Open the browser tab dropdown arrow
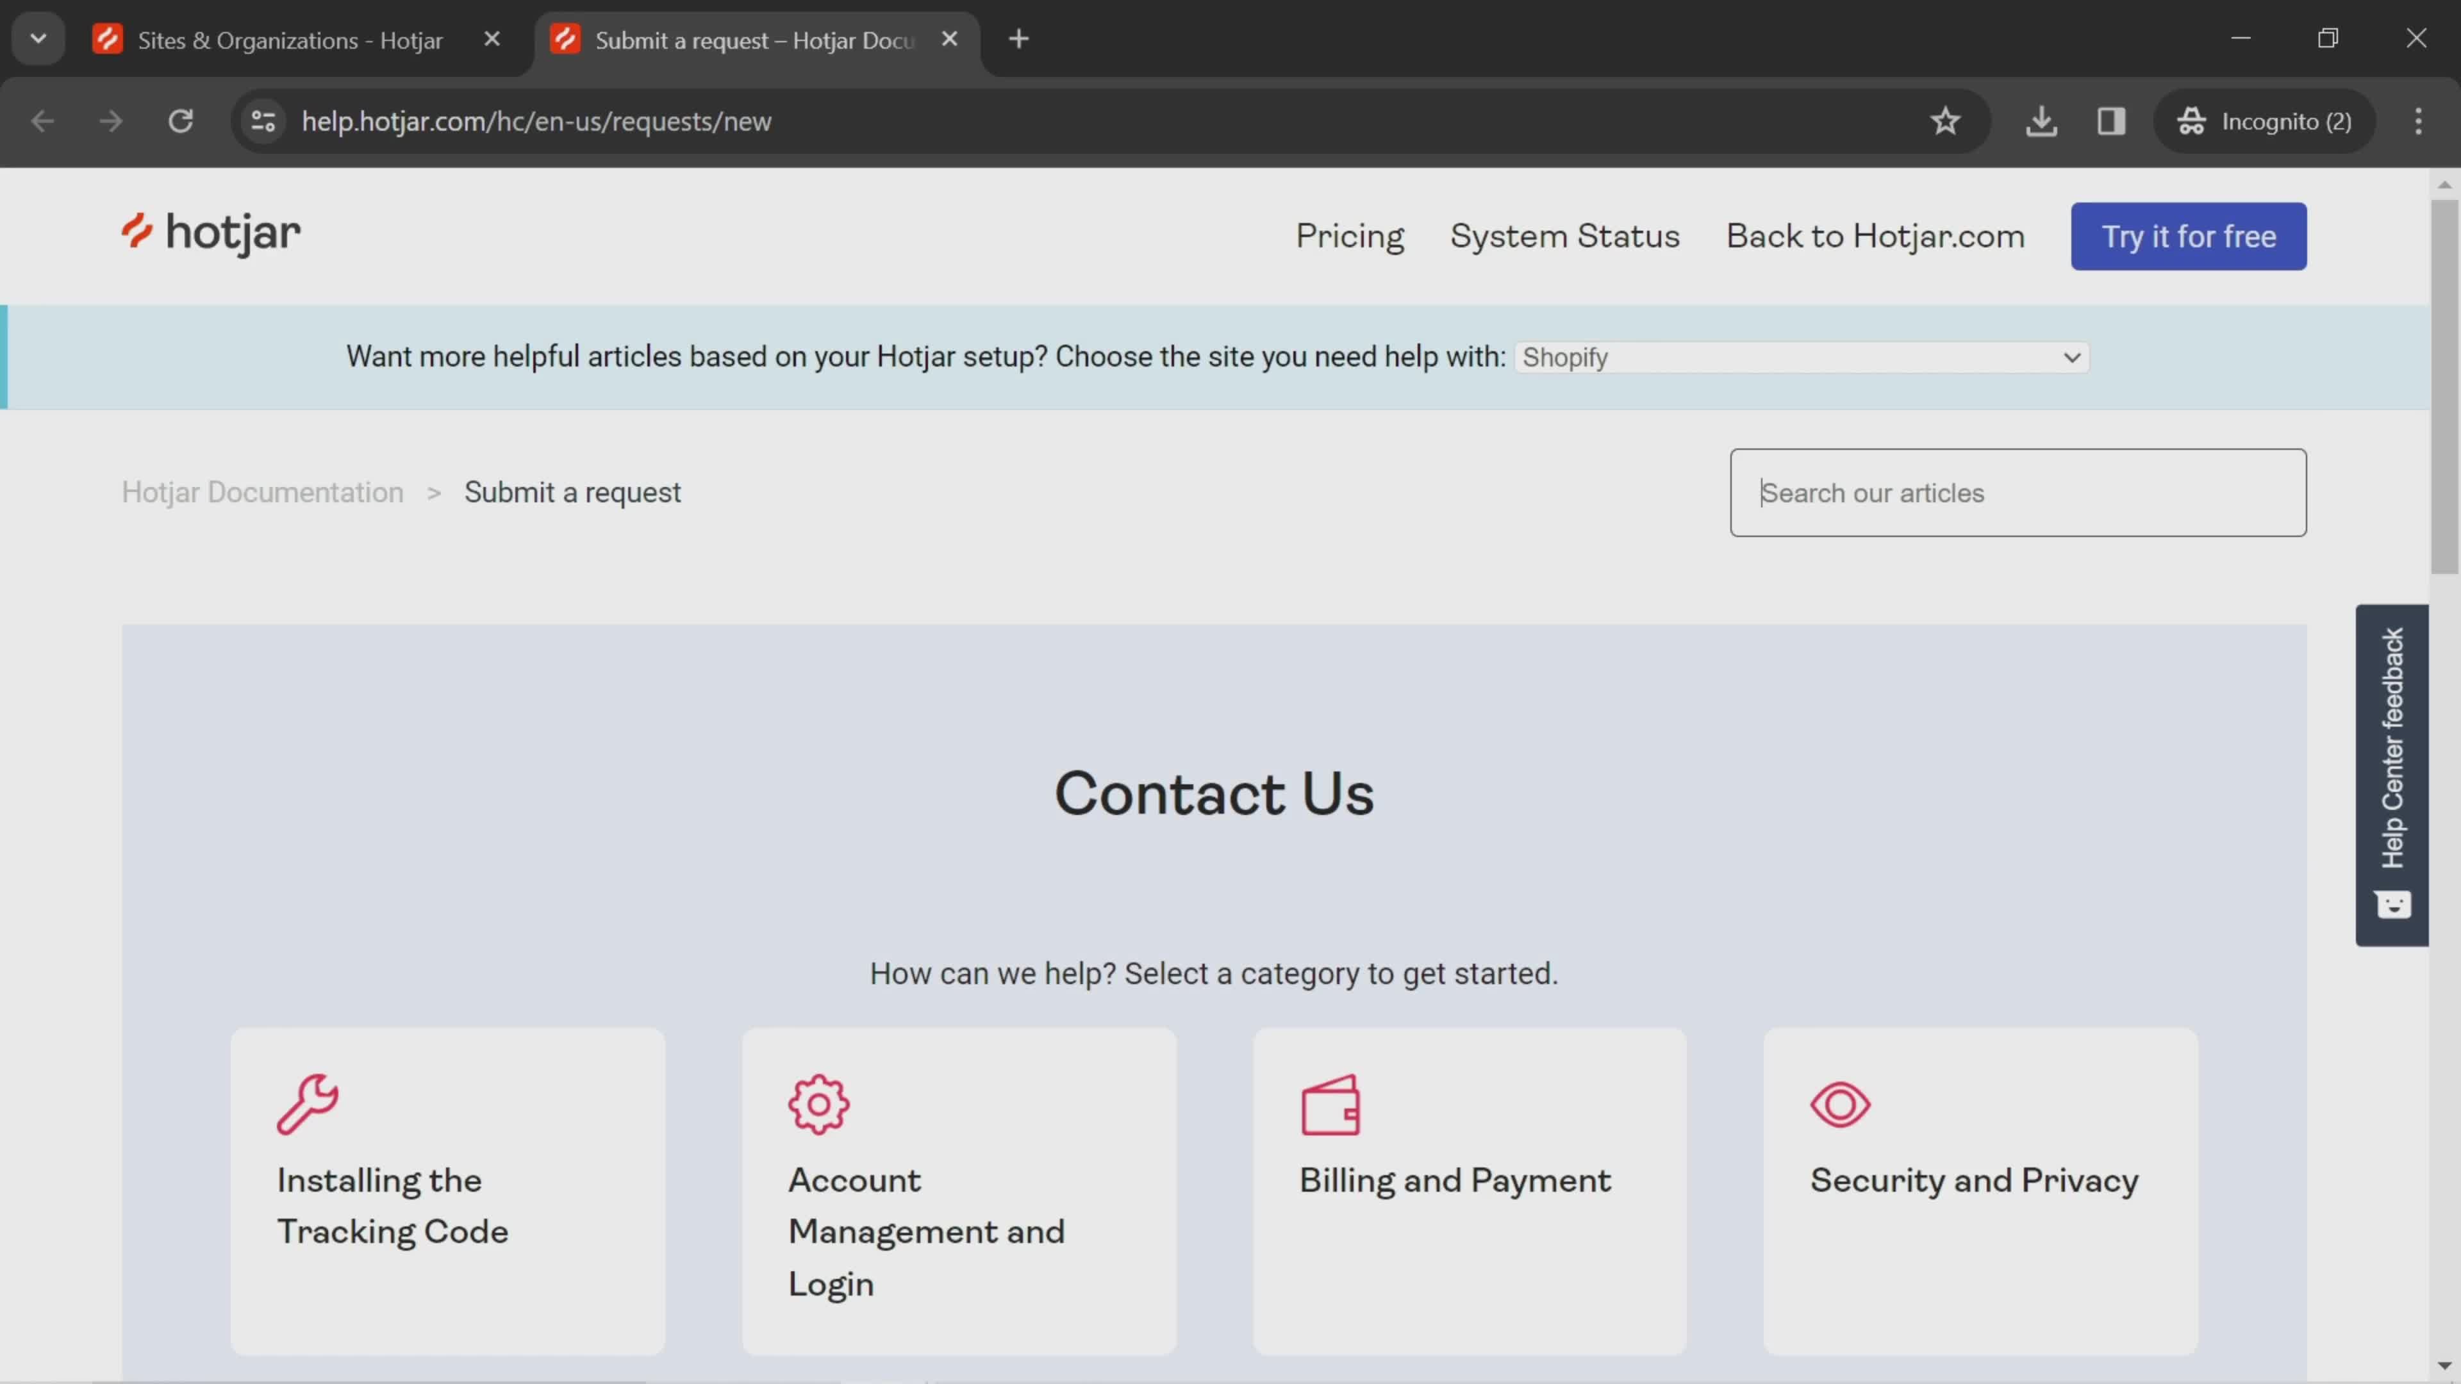 tap(37, 37)
